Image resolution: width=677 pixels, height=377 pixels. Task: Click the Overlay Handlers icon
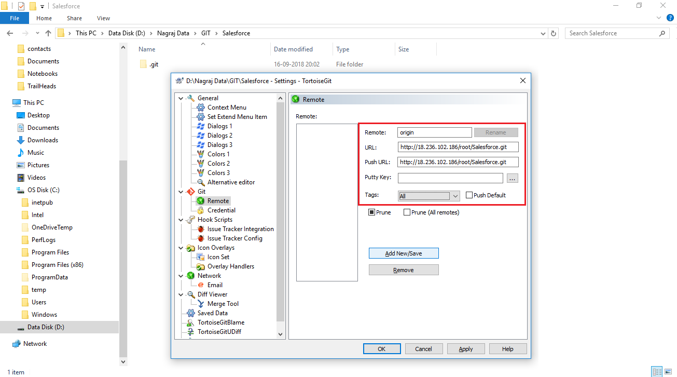pyautogui.click(x=201, y=266)
